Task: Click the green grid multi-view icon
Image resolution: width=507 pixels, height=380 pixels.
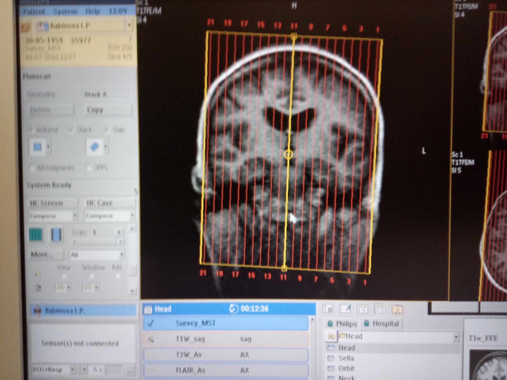Action: (35, 235)
